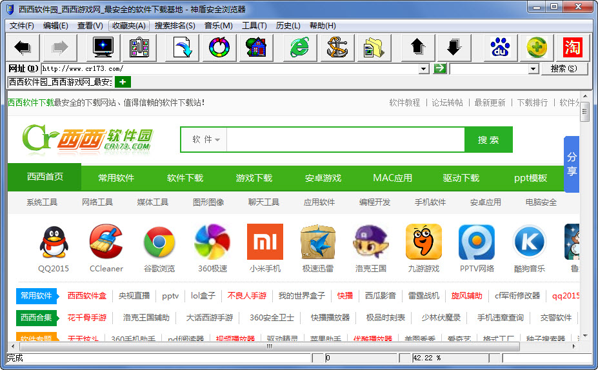Open the 文件(F) menu
The height and width of the screenshot is (370, 598).
click(22, 26)
